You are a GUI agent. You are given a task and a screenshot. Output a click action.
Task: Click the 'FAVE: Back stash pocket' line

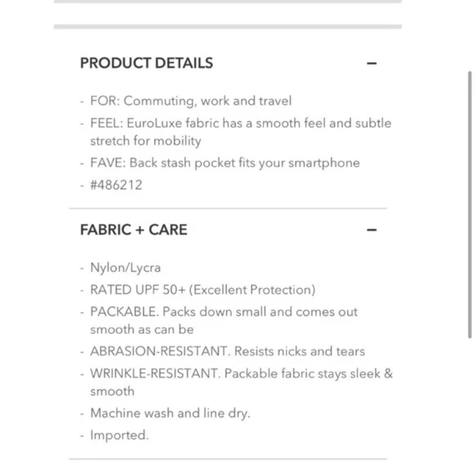tap(224, 163)
